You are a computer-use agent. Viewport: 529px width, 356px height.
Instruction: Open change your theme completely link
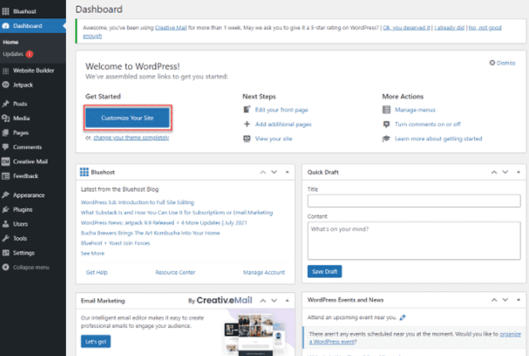[131, 138]
